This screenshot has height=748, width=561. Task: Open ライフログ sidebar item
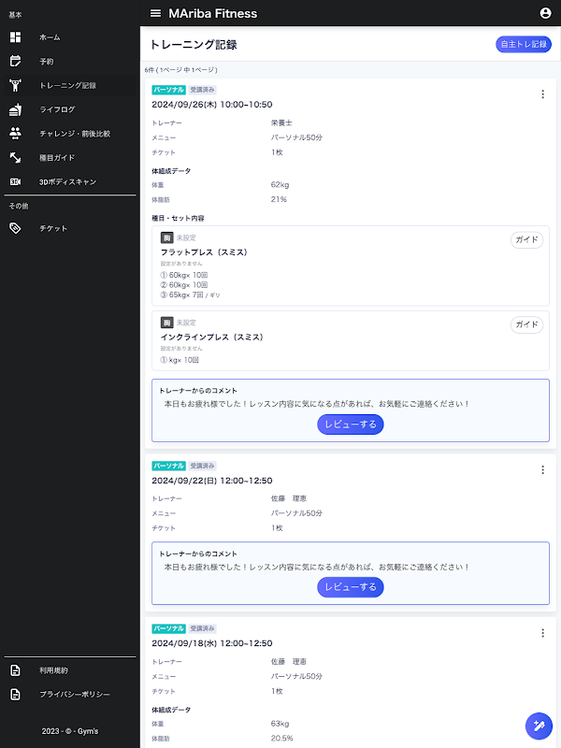click(70, 109)
